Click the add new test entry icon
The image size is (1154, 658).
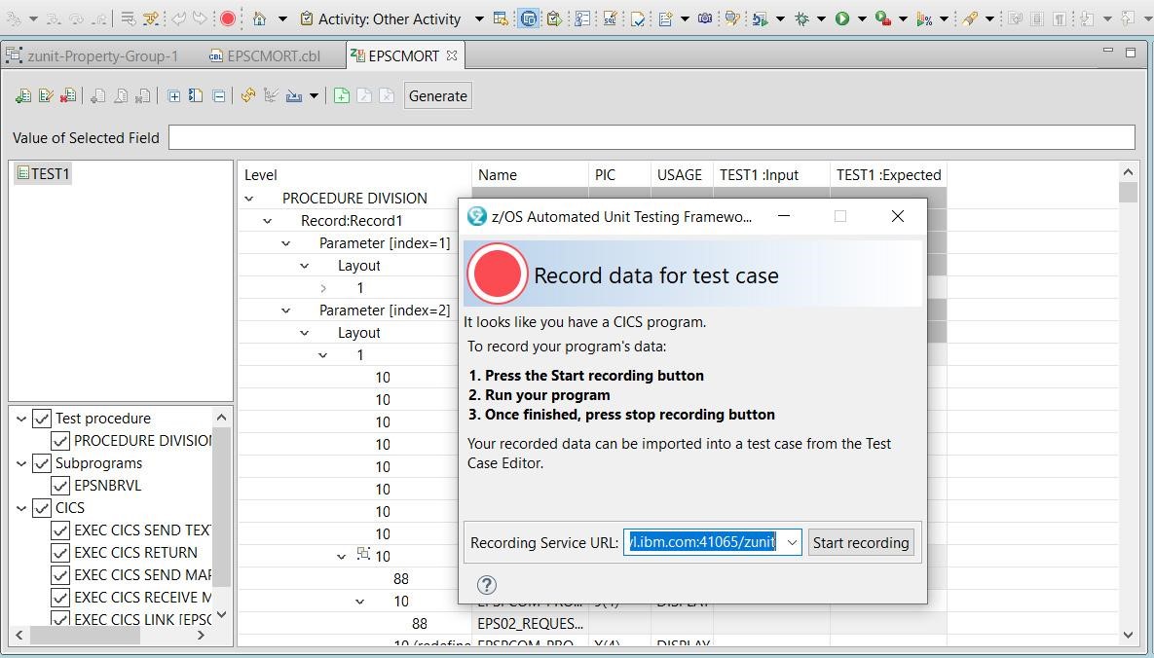22,95
